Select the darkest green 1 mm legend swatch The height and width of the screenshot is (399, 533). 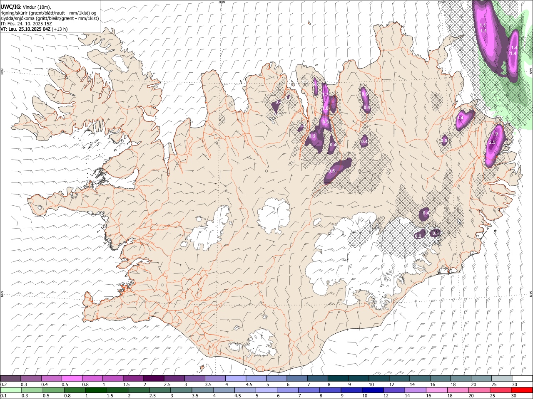coord(96,390)
